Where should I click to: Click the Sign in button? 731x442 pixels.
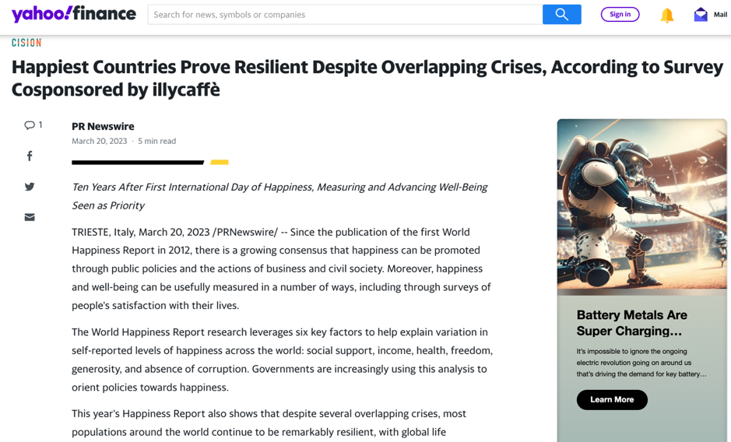[x=620, y=15]
